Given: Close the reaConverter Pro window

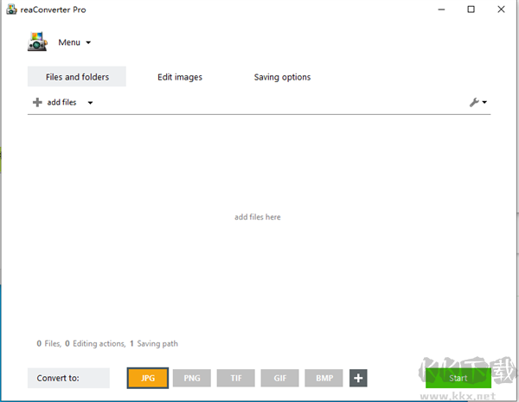Looking at the screenshot, I should click(501, 10).
